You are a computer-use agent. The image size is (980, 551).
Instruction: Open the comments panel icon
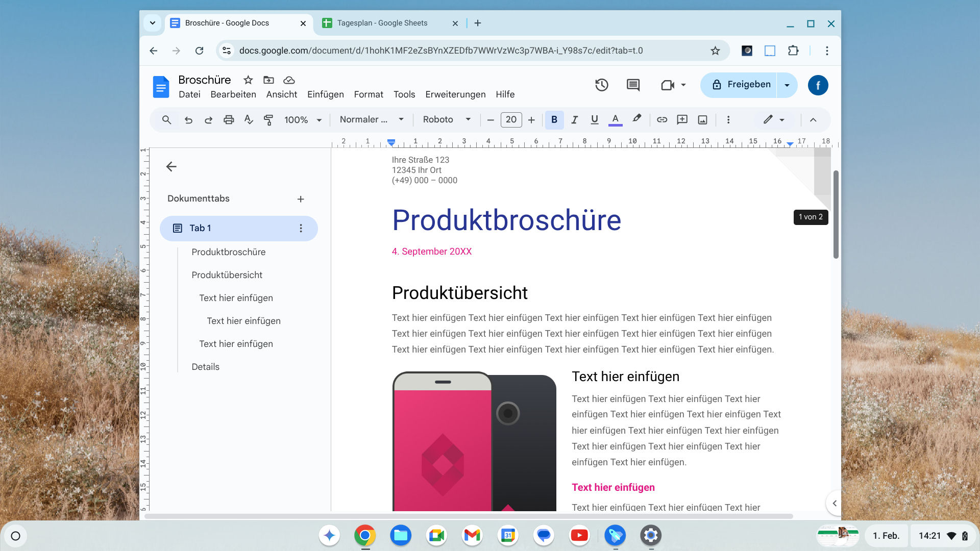(x=633, y=85)
